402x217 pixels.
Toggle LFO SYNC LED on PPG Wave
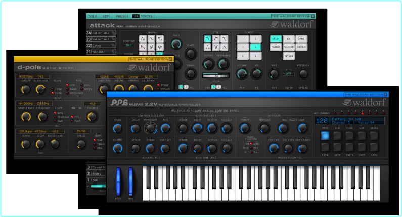[x=251, y=144]
